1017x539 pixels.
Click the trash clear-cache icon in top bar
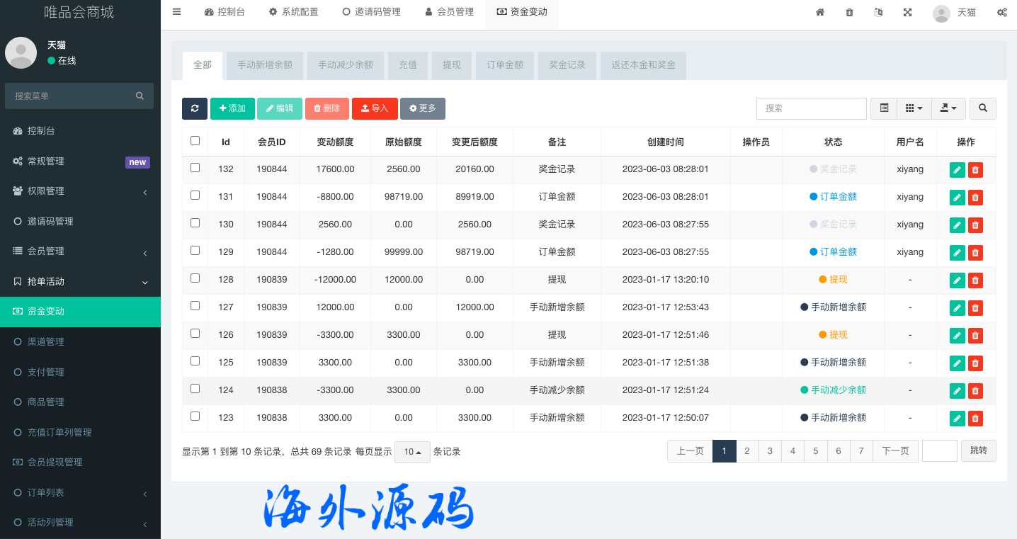pos(849,12)
